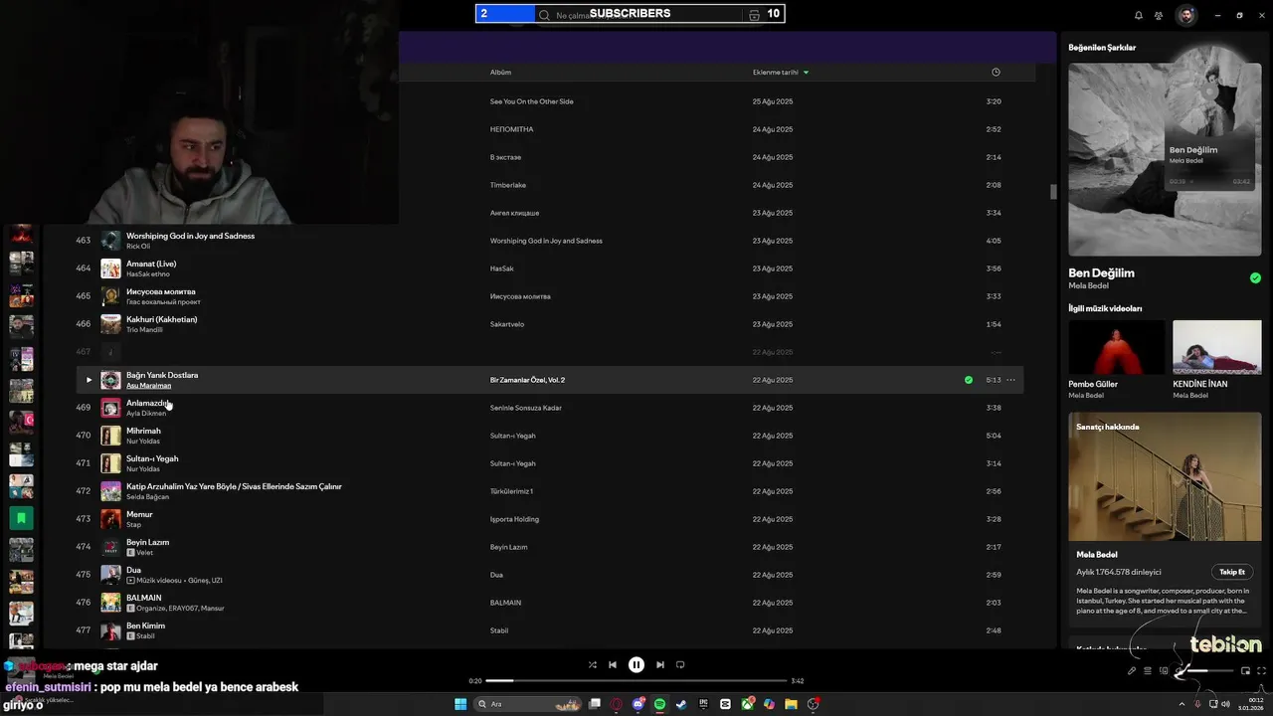
Task: Open the friend activity icon
Action: coord(1159,16)
